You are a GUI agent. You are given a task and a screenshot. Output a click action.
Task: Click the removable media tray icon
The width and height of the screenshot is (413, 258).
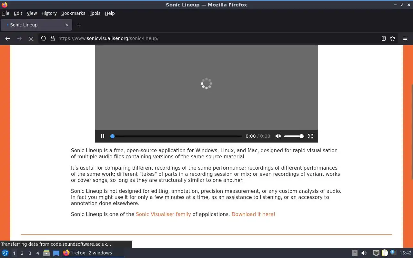(355, 253)
